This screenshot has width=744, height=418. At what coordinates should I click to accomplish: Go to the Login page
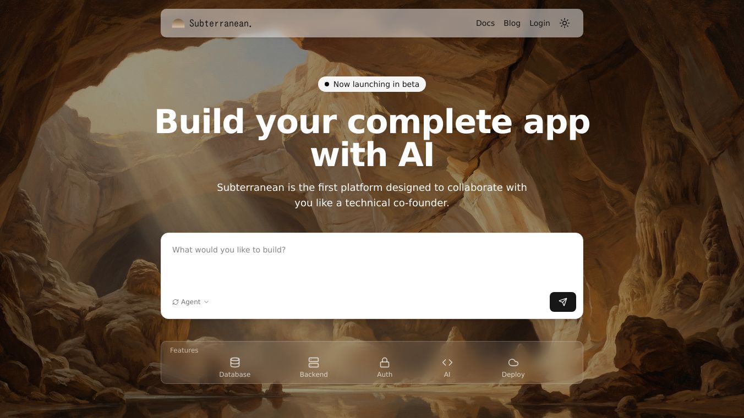[x=540, y=23]
